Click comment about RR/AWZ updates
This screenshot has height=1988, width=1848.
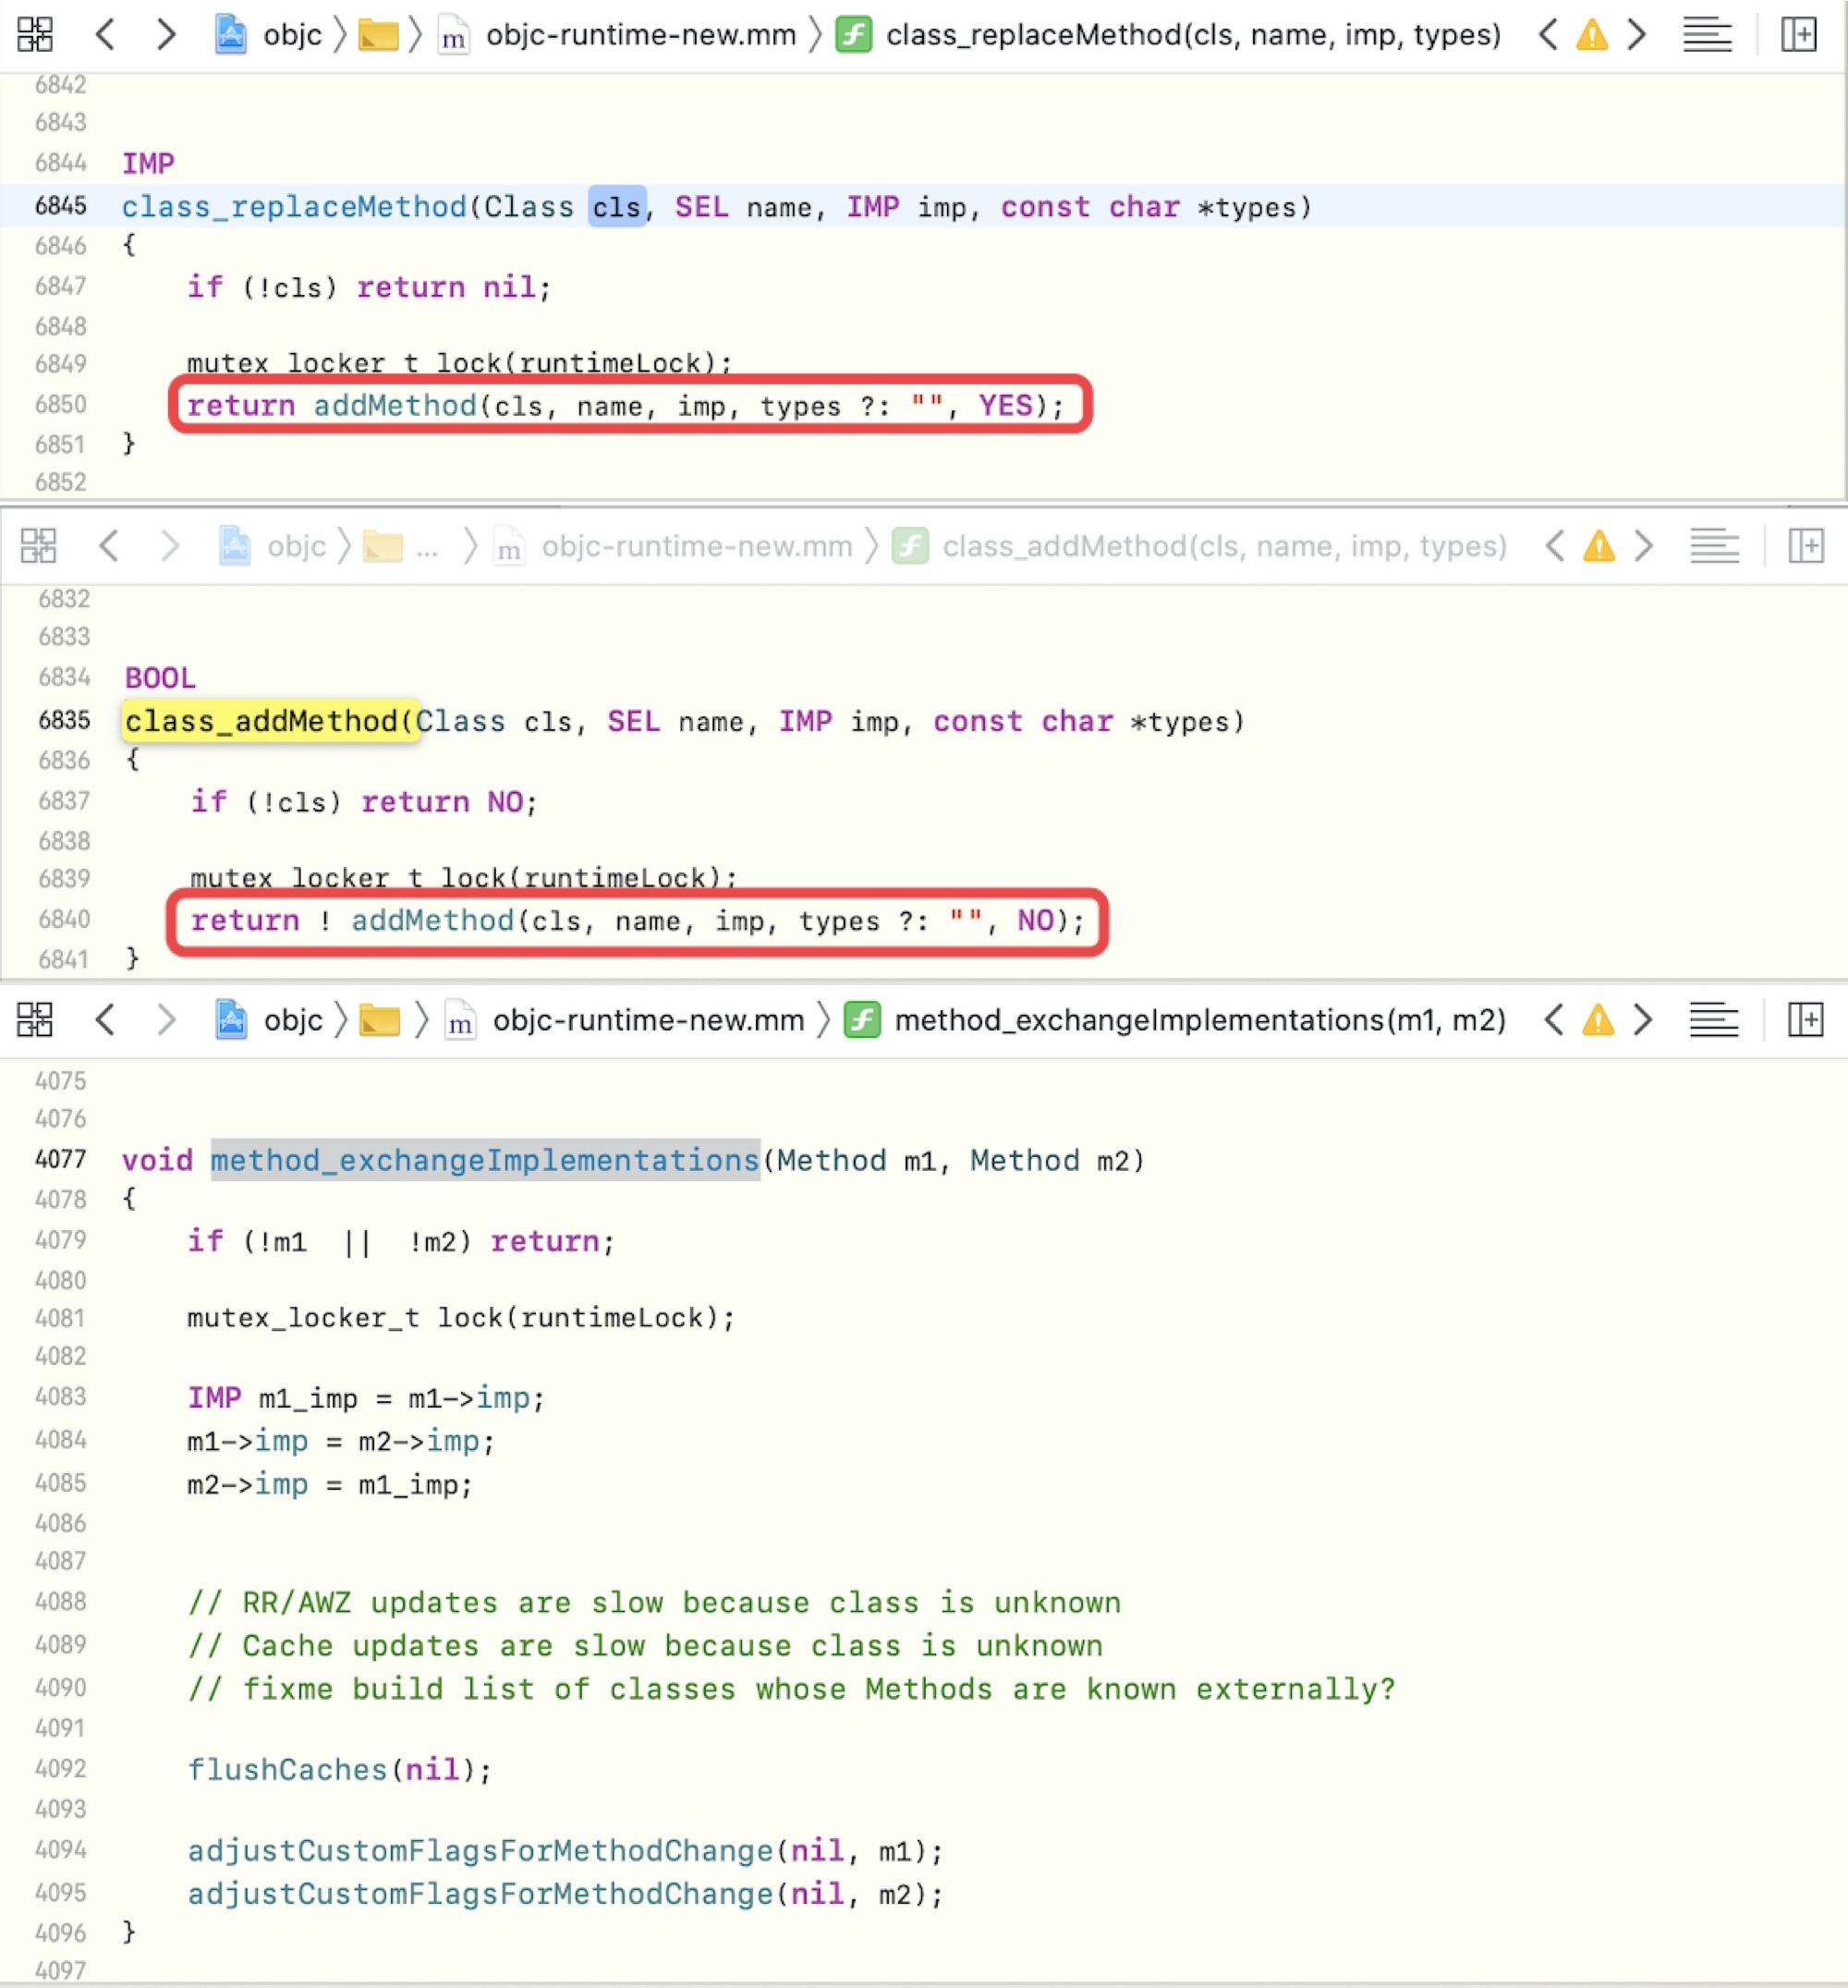[654, 1602]
